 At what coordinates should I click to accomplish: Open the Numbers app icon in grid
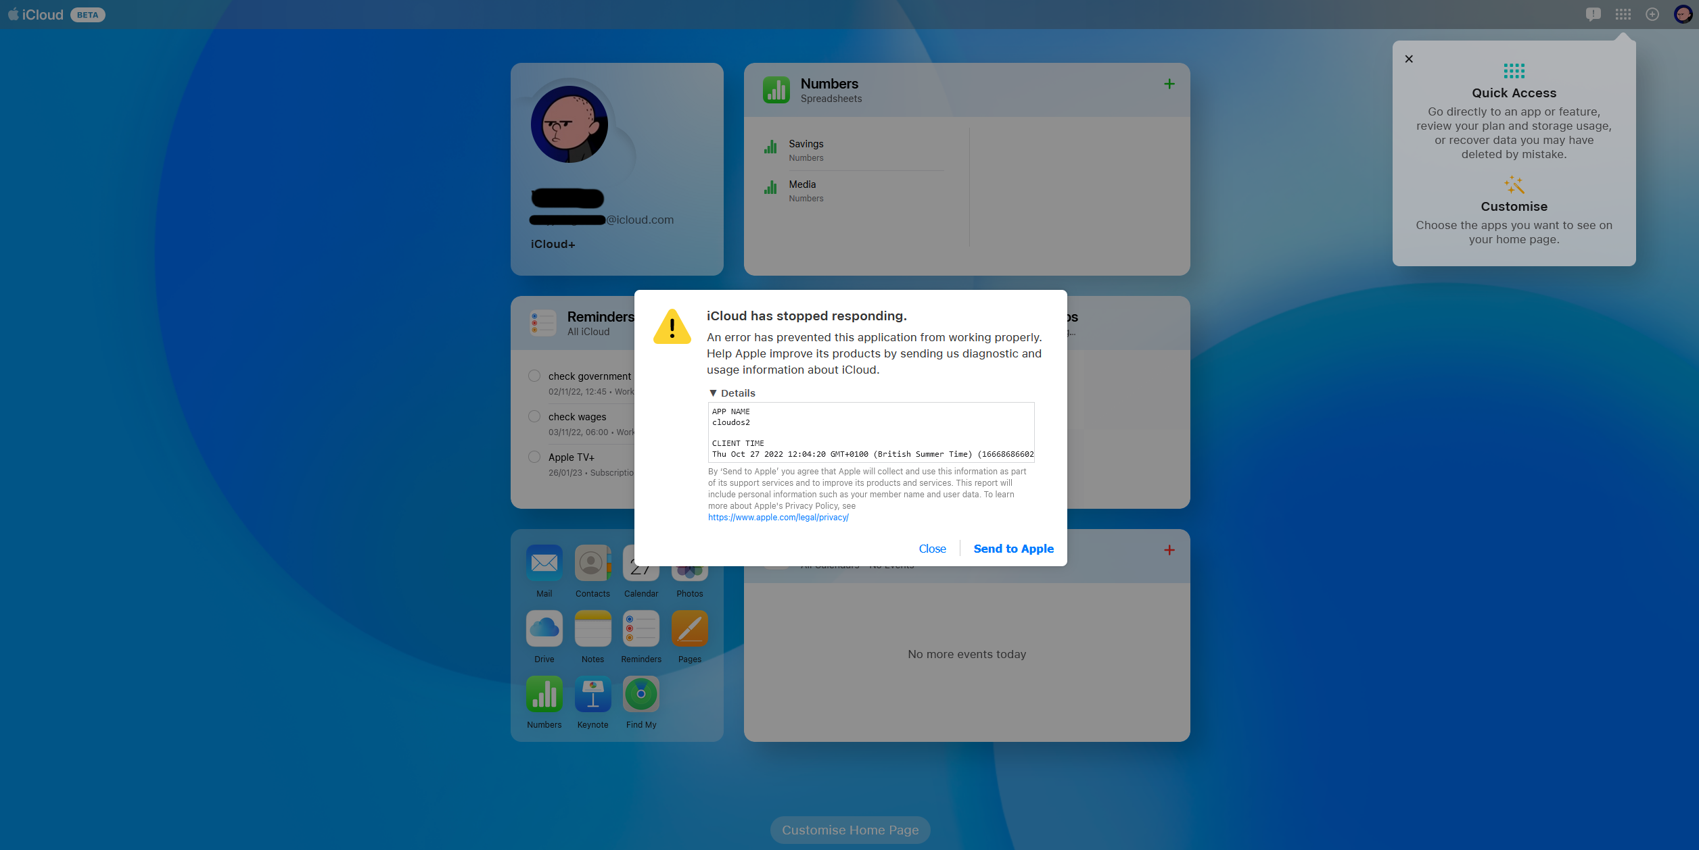pos(544,694)
